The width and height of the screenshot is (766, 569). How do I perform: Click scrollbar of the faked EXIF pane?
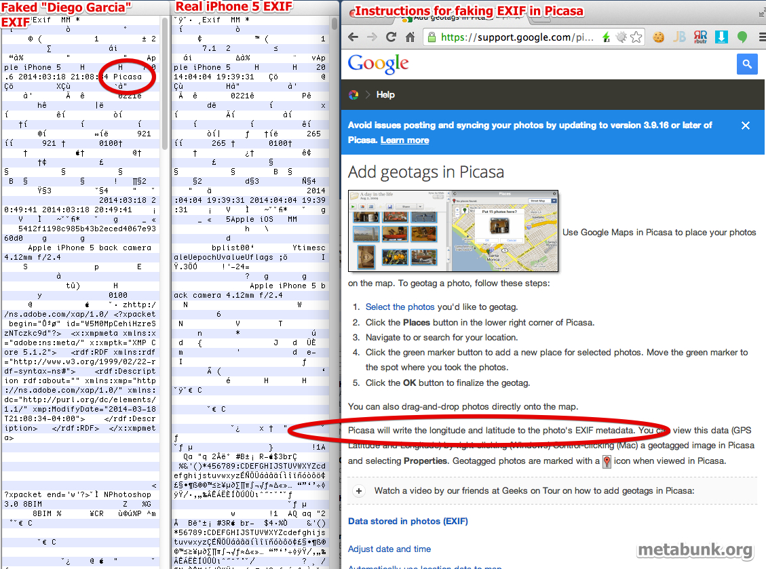click(x=165, y=83)
